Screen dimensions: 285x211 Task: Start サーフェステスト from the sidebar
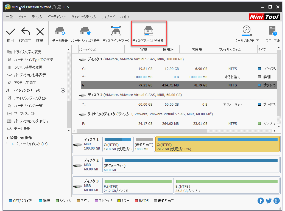(25, 114)
